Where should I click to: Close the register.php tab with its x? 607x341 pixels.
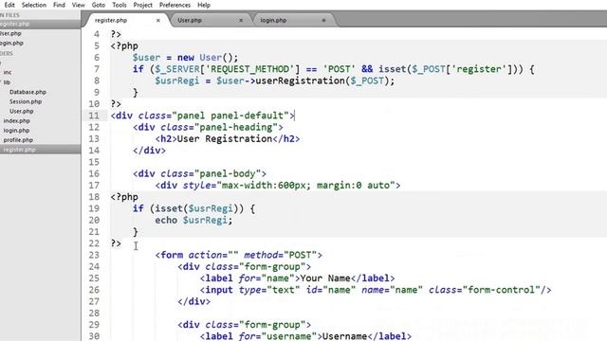[x=158, y=20]
